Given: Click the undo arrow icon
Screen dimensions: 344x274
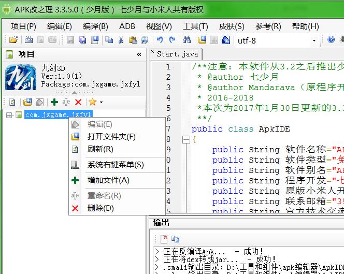Looking at the screenshot, I should click(160, 40).
